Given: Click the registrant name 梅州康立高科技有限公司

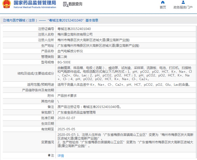Looking at the screenshot, I should (x=75, y=34).
